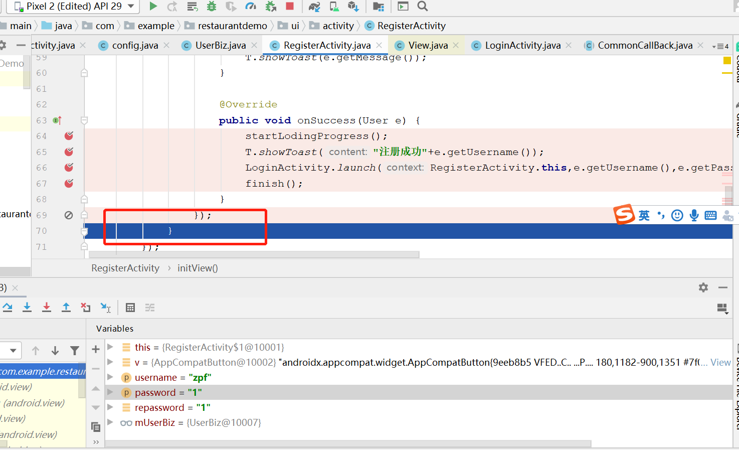Expand the 'this' variable in Variables
Image resolution: width=739 pixels, height=450 pixels.
tap(110, 347)
